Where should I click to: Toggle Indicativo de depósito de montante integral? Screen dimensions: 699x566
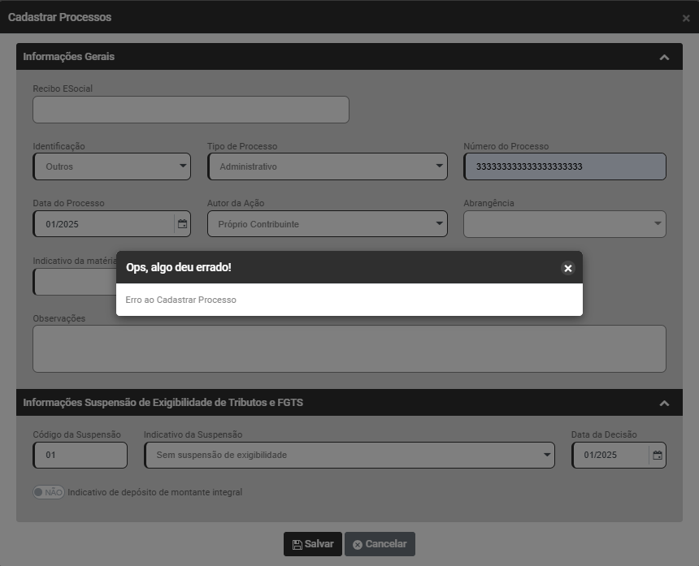pyautogui.click(x=49, y=492)
